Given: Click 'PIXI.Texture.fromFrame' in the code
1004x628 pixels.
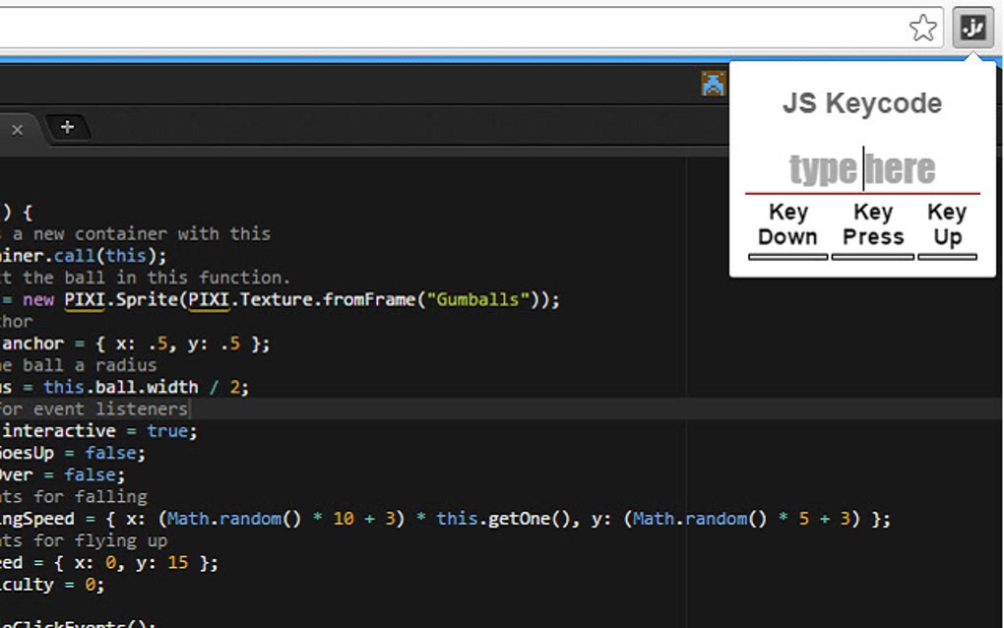Looking at the screenshot, I should 301,299.
